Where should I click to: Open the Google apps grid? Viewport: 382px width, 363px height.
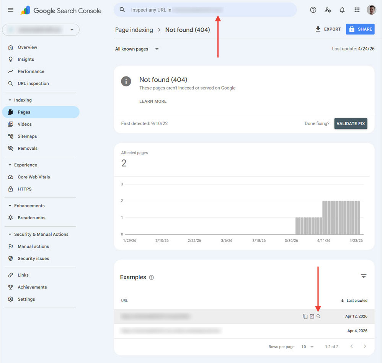[x=357, y=10]
